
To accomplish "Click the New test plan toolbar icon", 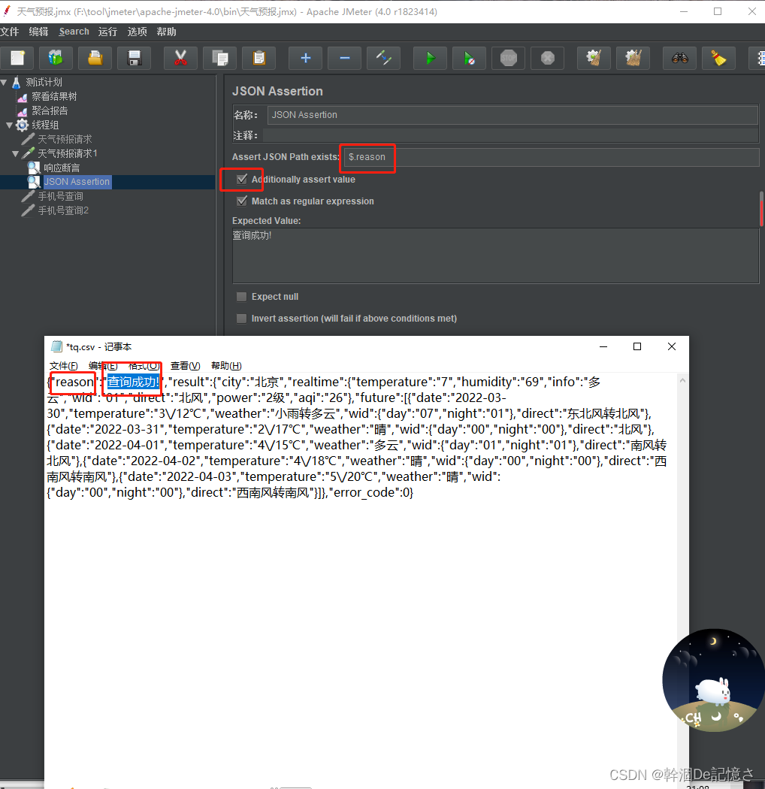I will pyautogui.click(x=17, y=58).
